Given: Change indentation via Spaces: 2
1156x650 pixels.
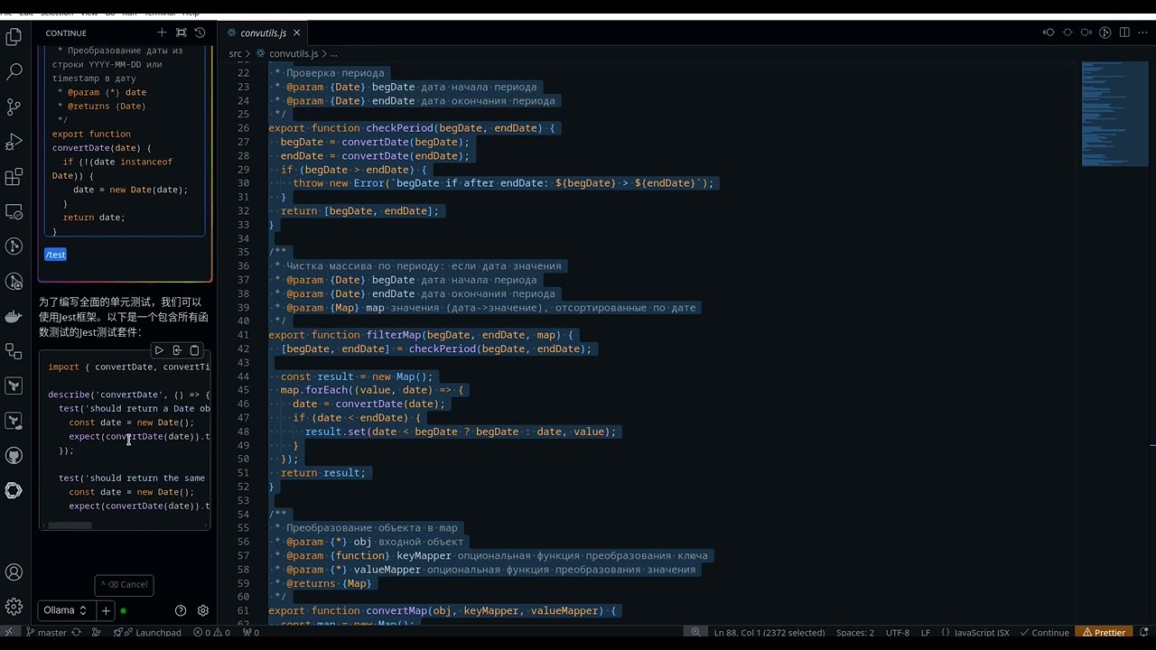Looking at the screenshot, I should click(x=854, y=633).
